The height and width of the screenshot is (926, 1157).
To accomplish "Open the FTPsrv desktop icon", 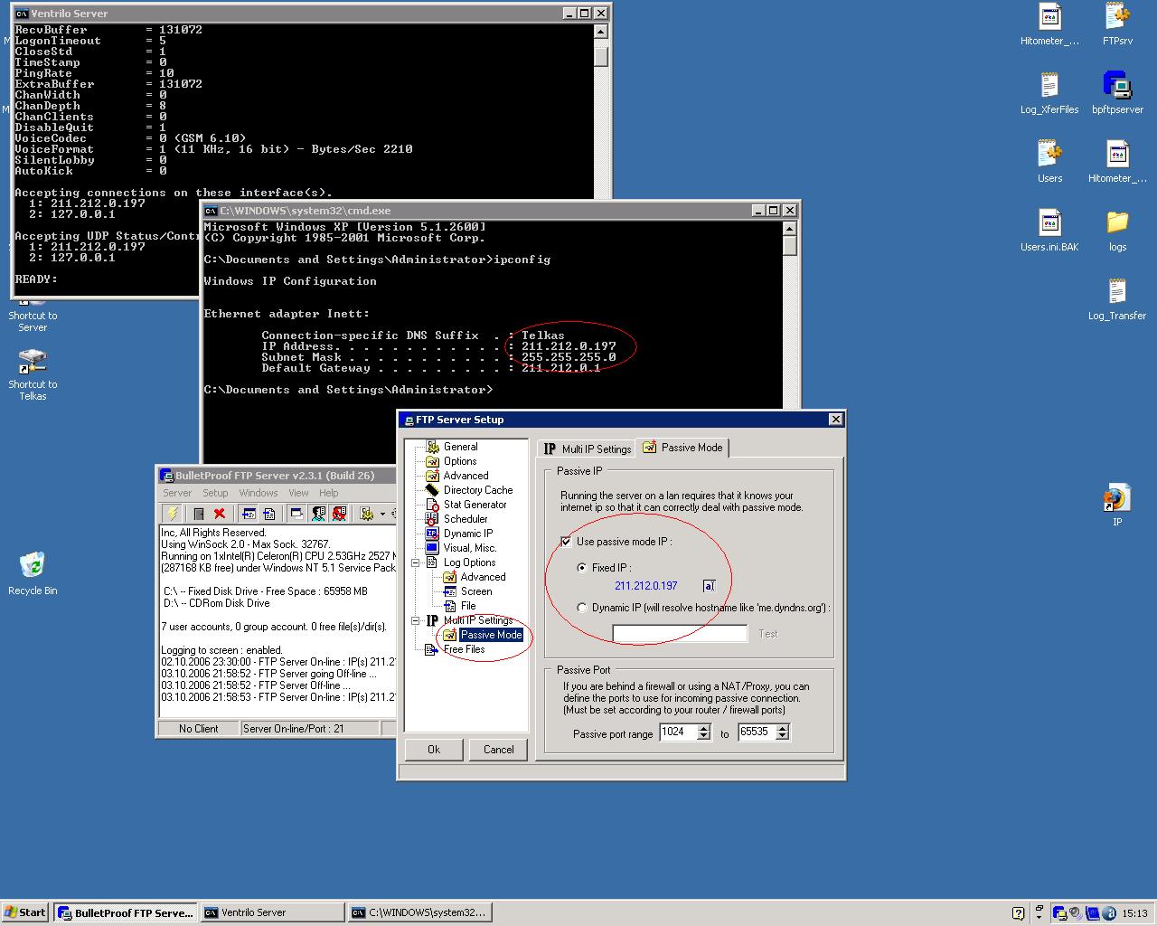I will pyautogui.click(x=1117, y=24).
